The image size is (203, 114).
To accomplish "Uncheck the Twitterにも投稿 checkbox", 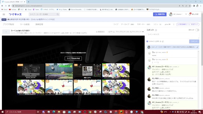I will pyautogui.click(x=147, y=41).
